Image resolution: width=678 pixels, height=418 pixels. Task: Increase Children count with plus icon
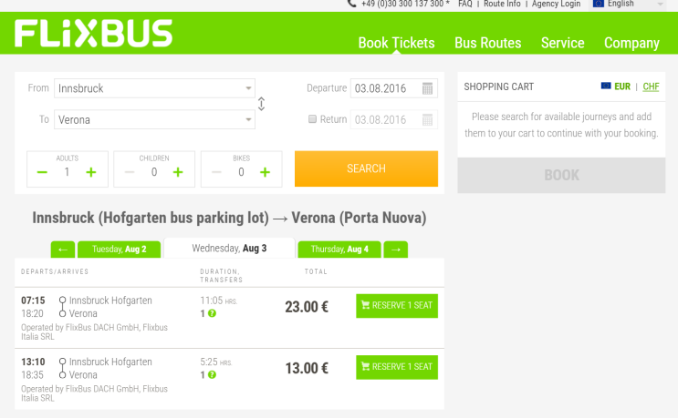coord(178,172)
